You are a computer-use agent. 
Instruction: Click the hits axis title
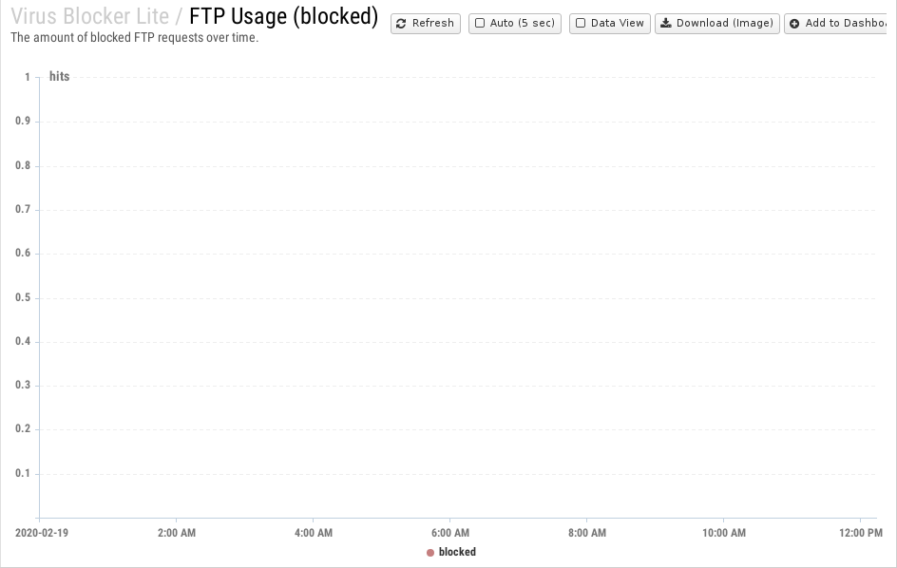point(60,76)
